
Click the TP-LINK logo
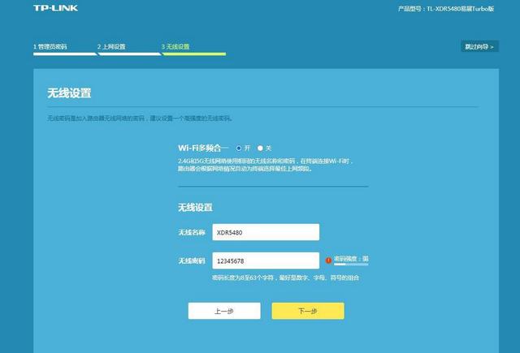[x=55, y=8]
